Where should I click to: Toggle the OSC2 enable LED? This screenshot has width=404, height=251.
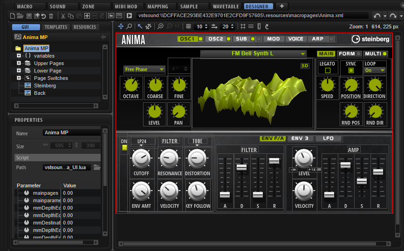click(228, 39)
